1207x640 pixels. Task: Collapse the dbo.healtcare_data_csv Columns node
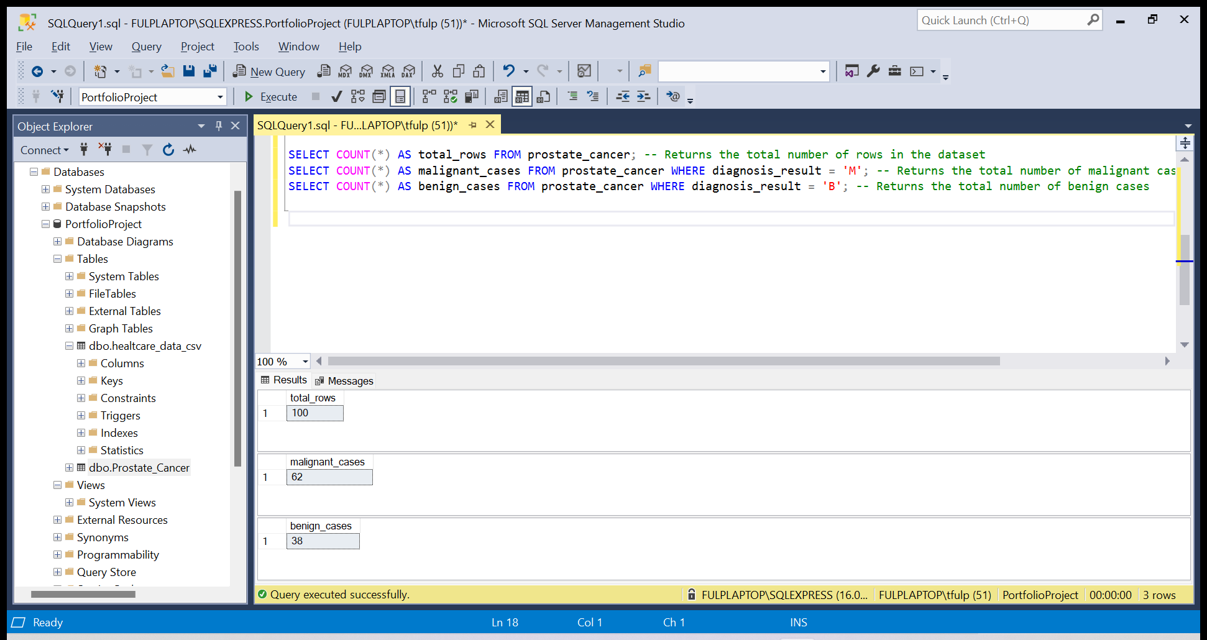point(81,363)
